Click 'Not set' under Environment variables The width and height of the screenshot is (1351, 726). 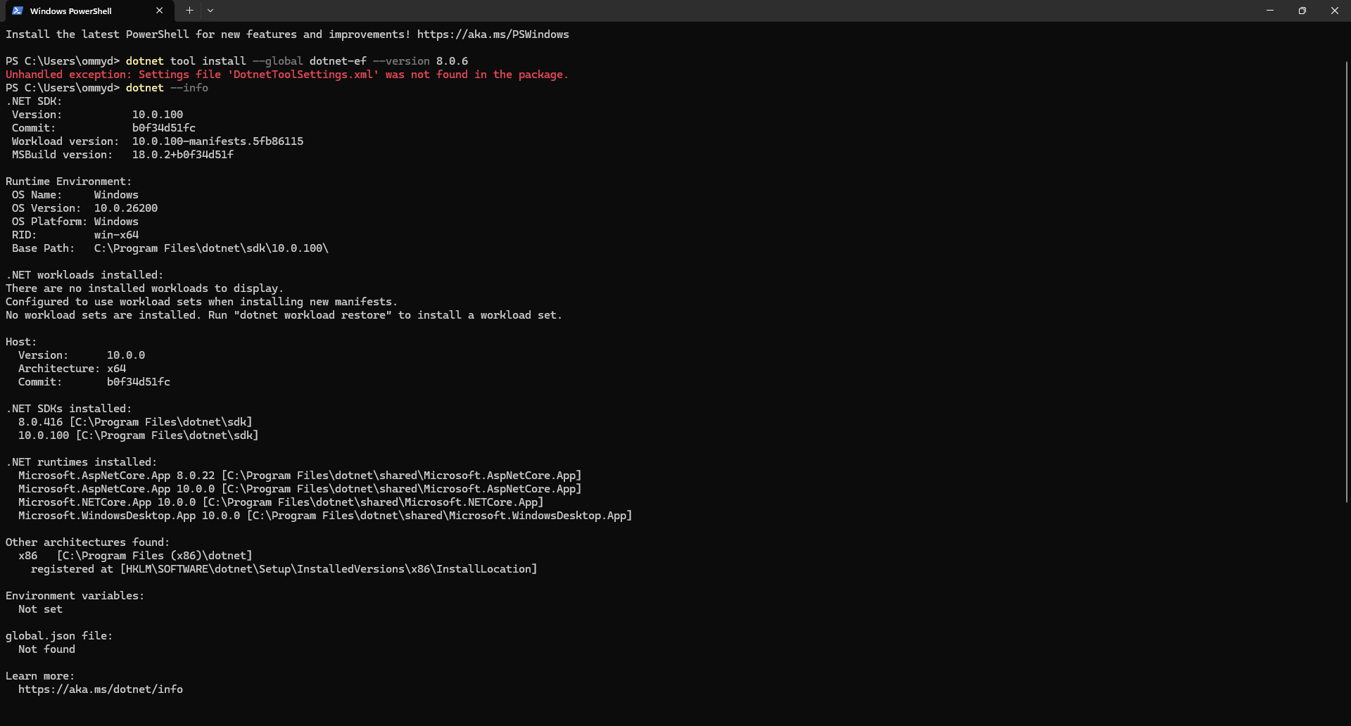pyautogui.click(x=40, y=609)
